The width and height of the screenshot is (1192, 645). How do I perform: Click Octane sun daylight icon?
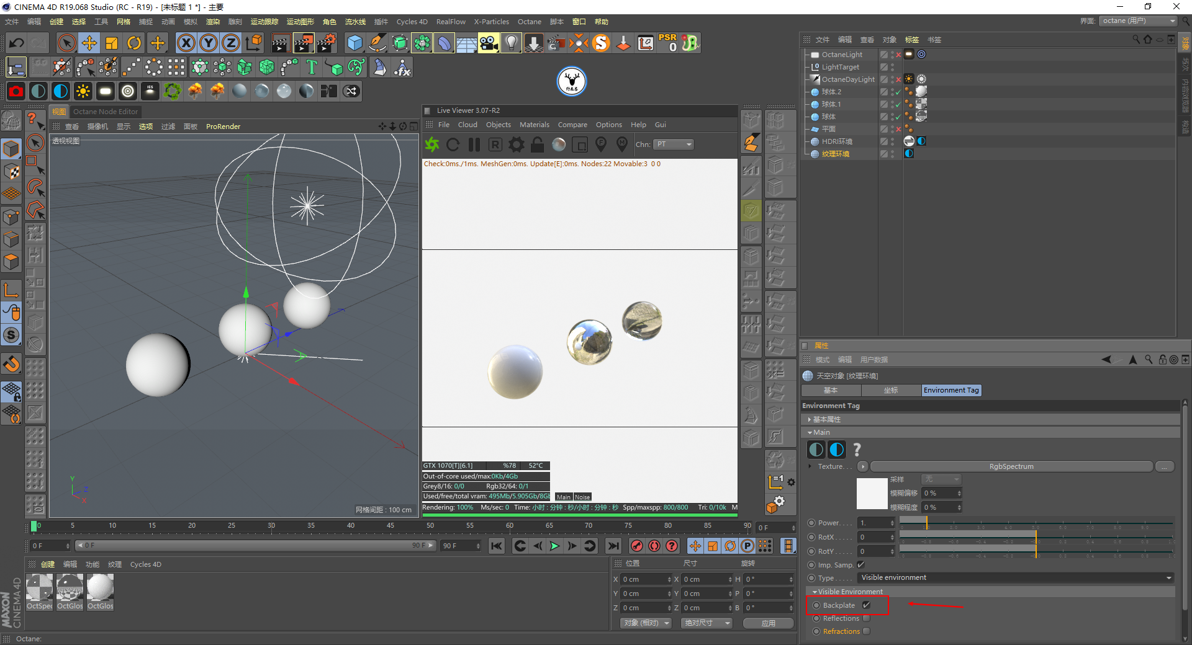[x=83, y=91]
